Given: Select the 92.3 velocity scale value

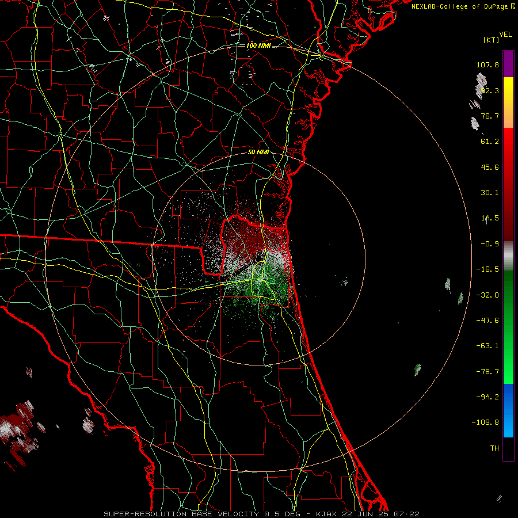Looking at the screenshot, I should 490,90.
